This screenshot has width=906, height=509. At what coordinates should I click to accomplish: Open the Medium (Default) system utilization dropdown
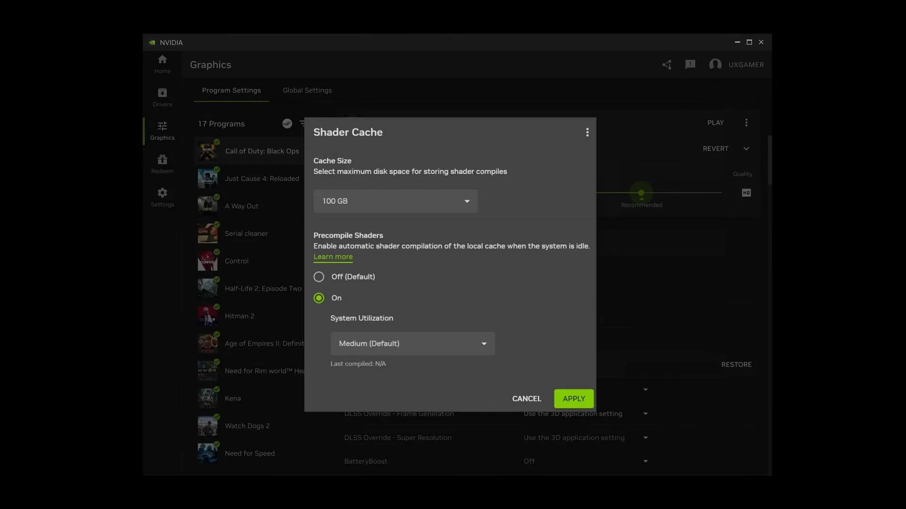(x=412, y=344)
